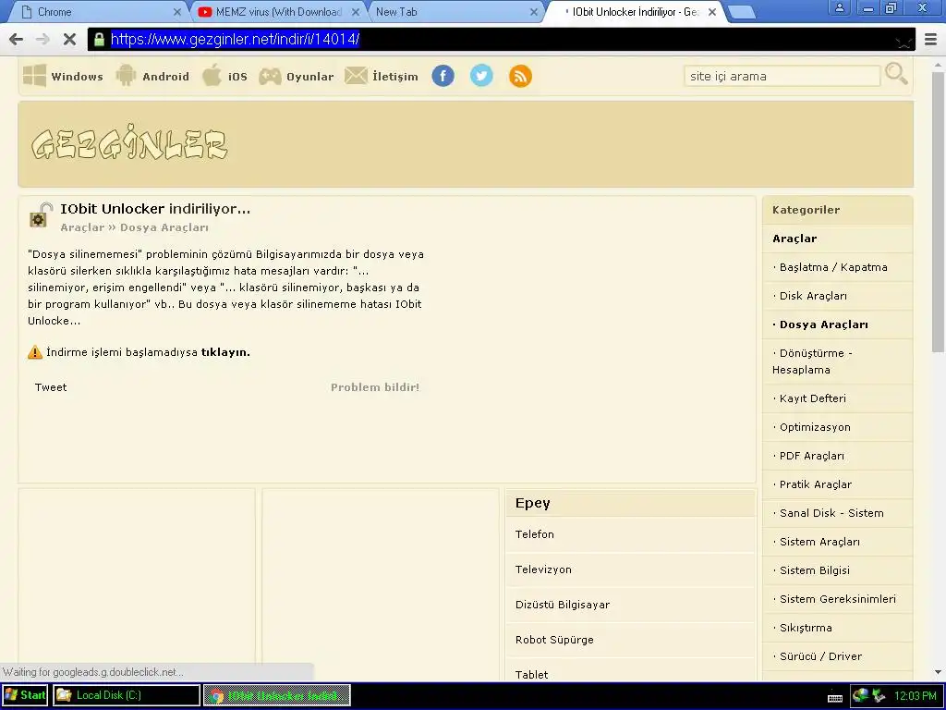Screen dimensions: 946x710
Task: Click the Problem bildir! link
Action: [x=375, y=387]
